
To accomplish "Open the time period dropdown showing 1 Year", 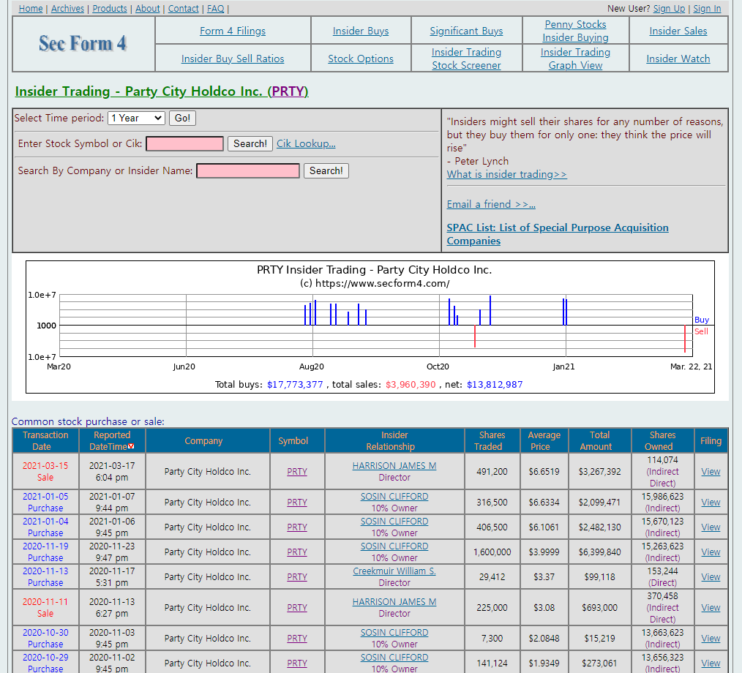I will (136, 119).
